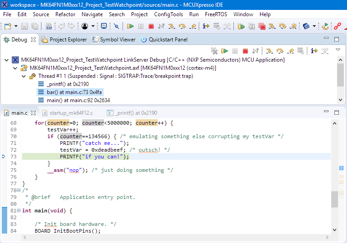This screenshot has height=243, width=347.
Task: Fold the comment block at line 78
Action: point(18,190)
